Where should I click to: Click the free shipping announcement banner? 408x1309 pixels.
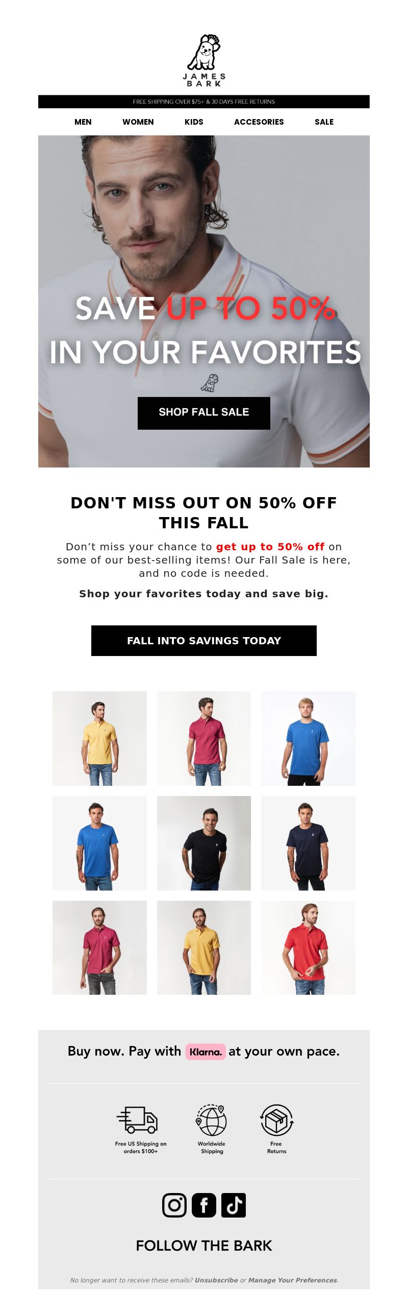click(x=204, y=102)
